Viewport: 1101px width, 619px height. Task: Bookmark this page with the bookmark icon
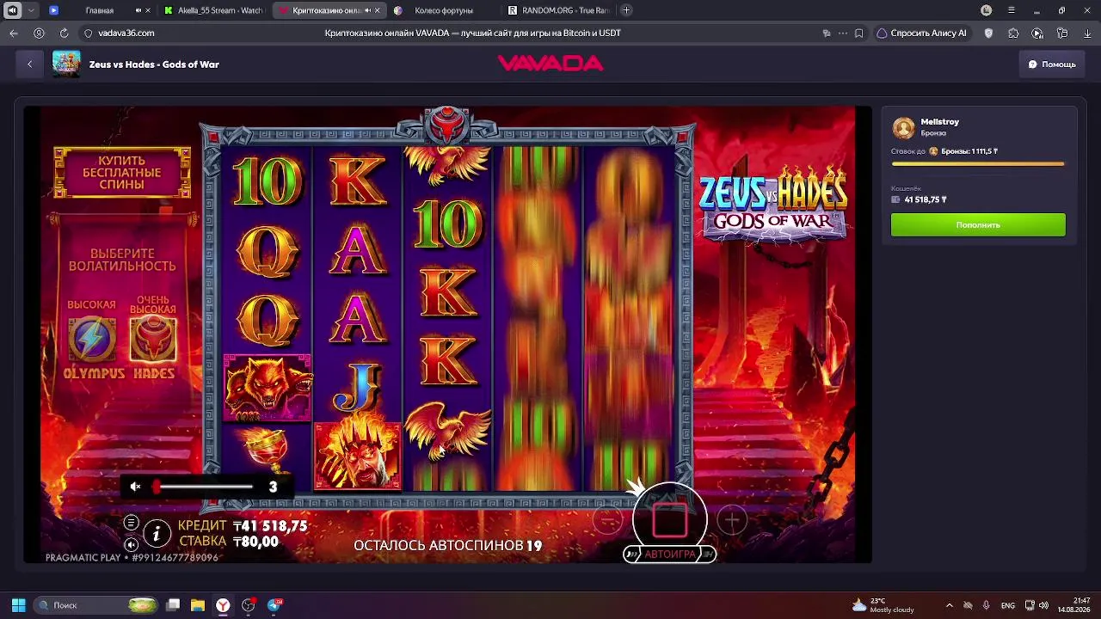858,33
